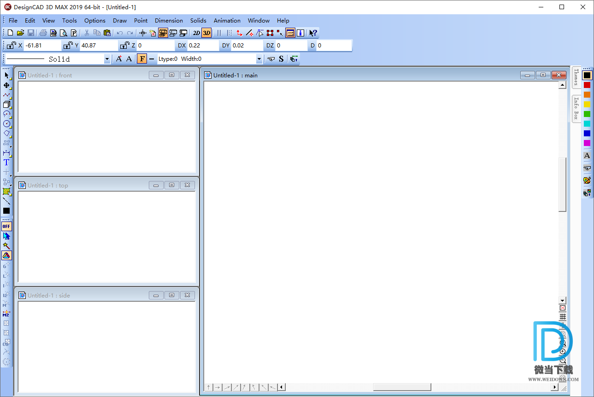
Task: Click the Cut scissors icon
Action: pyautogui.click(x=87, y=33)
